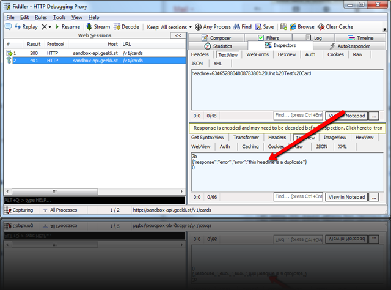
Task: Sort sessions by Host column
Action: pos(95,44)
